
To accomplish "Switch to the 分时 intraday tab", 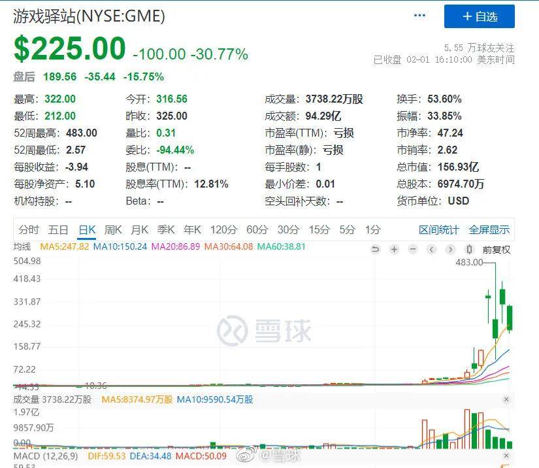I will tap(27, 230).
